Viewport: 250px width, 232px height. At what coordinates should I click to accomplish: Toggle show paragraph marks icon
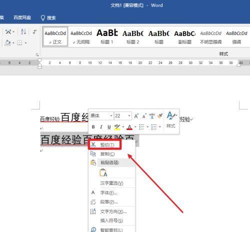click(34, 31)
